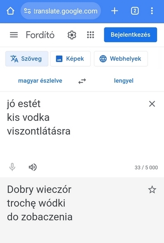Open the hamburger main menu
The image size is (164, 243).
coord(14,35)
